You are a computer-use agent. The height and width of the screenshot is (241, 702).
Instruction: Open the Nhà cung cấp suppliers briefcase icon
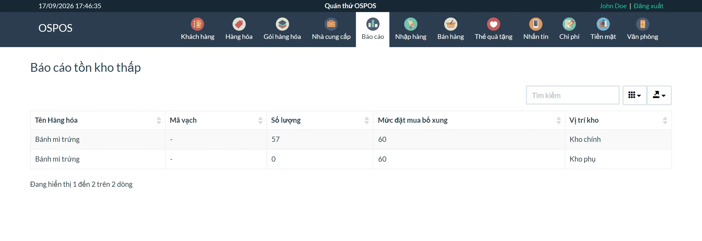click(331, 24)
